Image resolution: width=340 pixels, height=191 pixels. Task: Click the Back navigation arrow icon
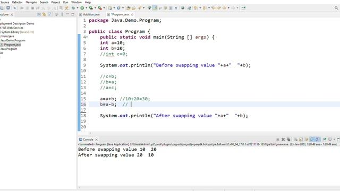coord(224,8)
